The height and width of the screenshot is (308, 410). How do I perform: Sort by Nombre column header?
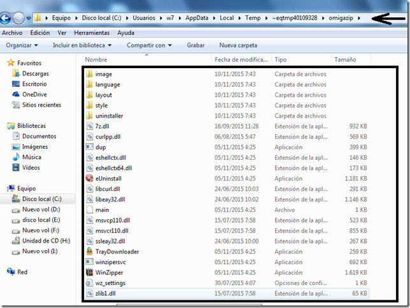[x=96, y=60]
